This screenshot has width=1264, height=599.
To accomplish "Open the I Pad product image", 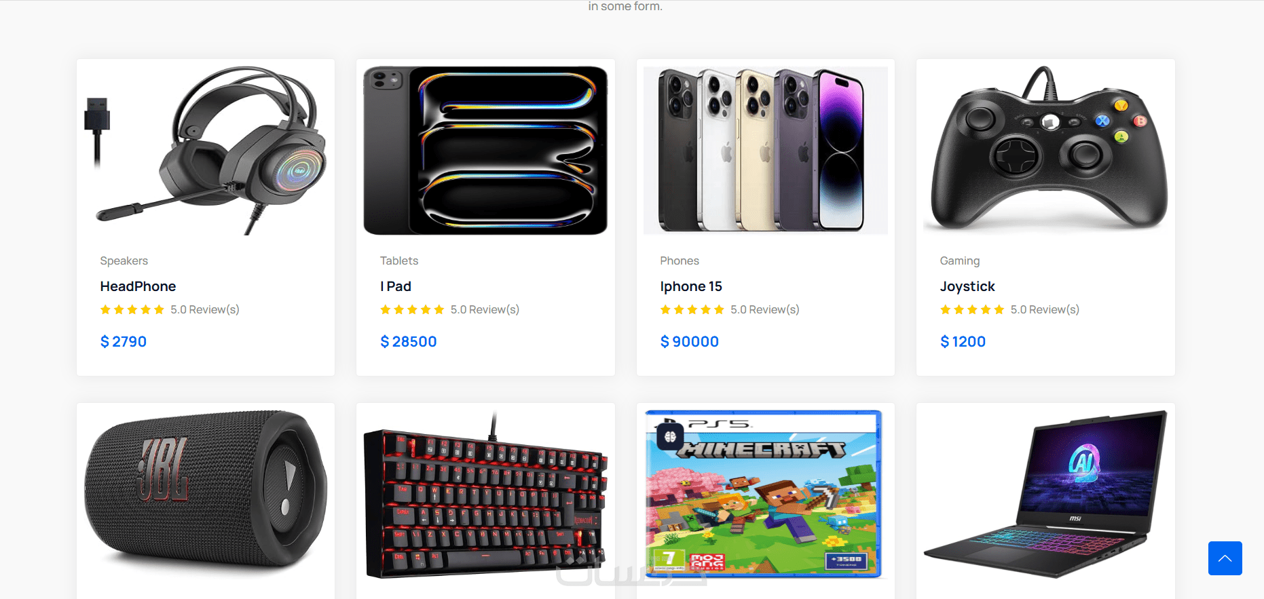I will click(485, 151).
